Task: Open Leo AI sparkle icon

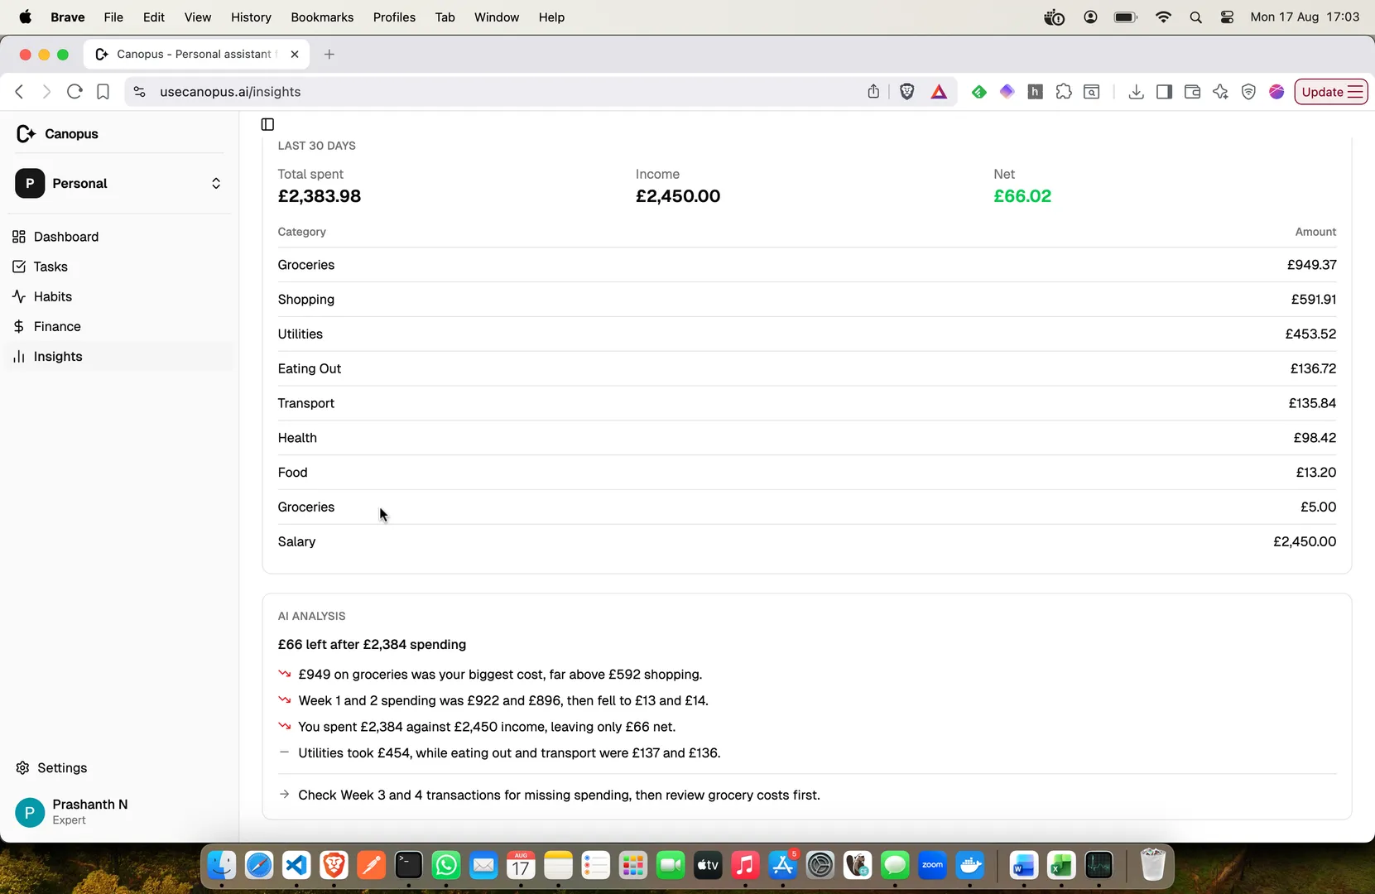Action: coord(1220,92)
